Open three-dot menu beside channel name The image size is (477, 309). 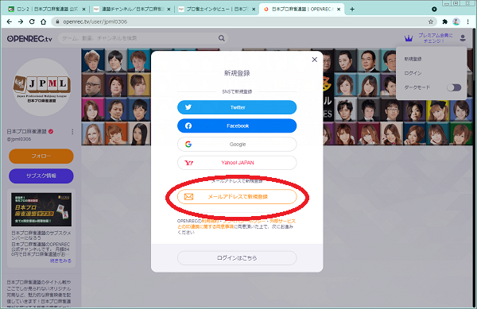pyautogui.click(x=72, y=132)
